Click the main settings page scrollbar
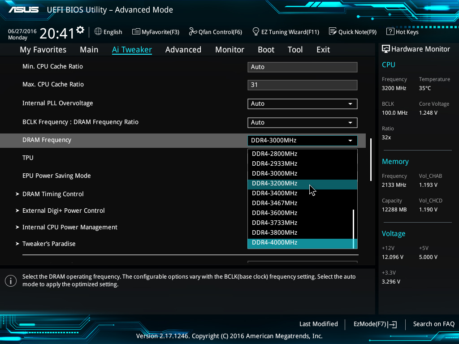Image resolution: width=459 pixels, height=344 pixels. pos(371,160)
